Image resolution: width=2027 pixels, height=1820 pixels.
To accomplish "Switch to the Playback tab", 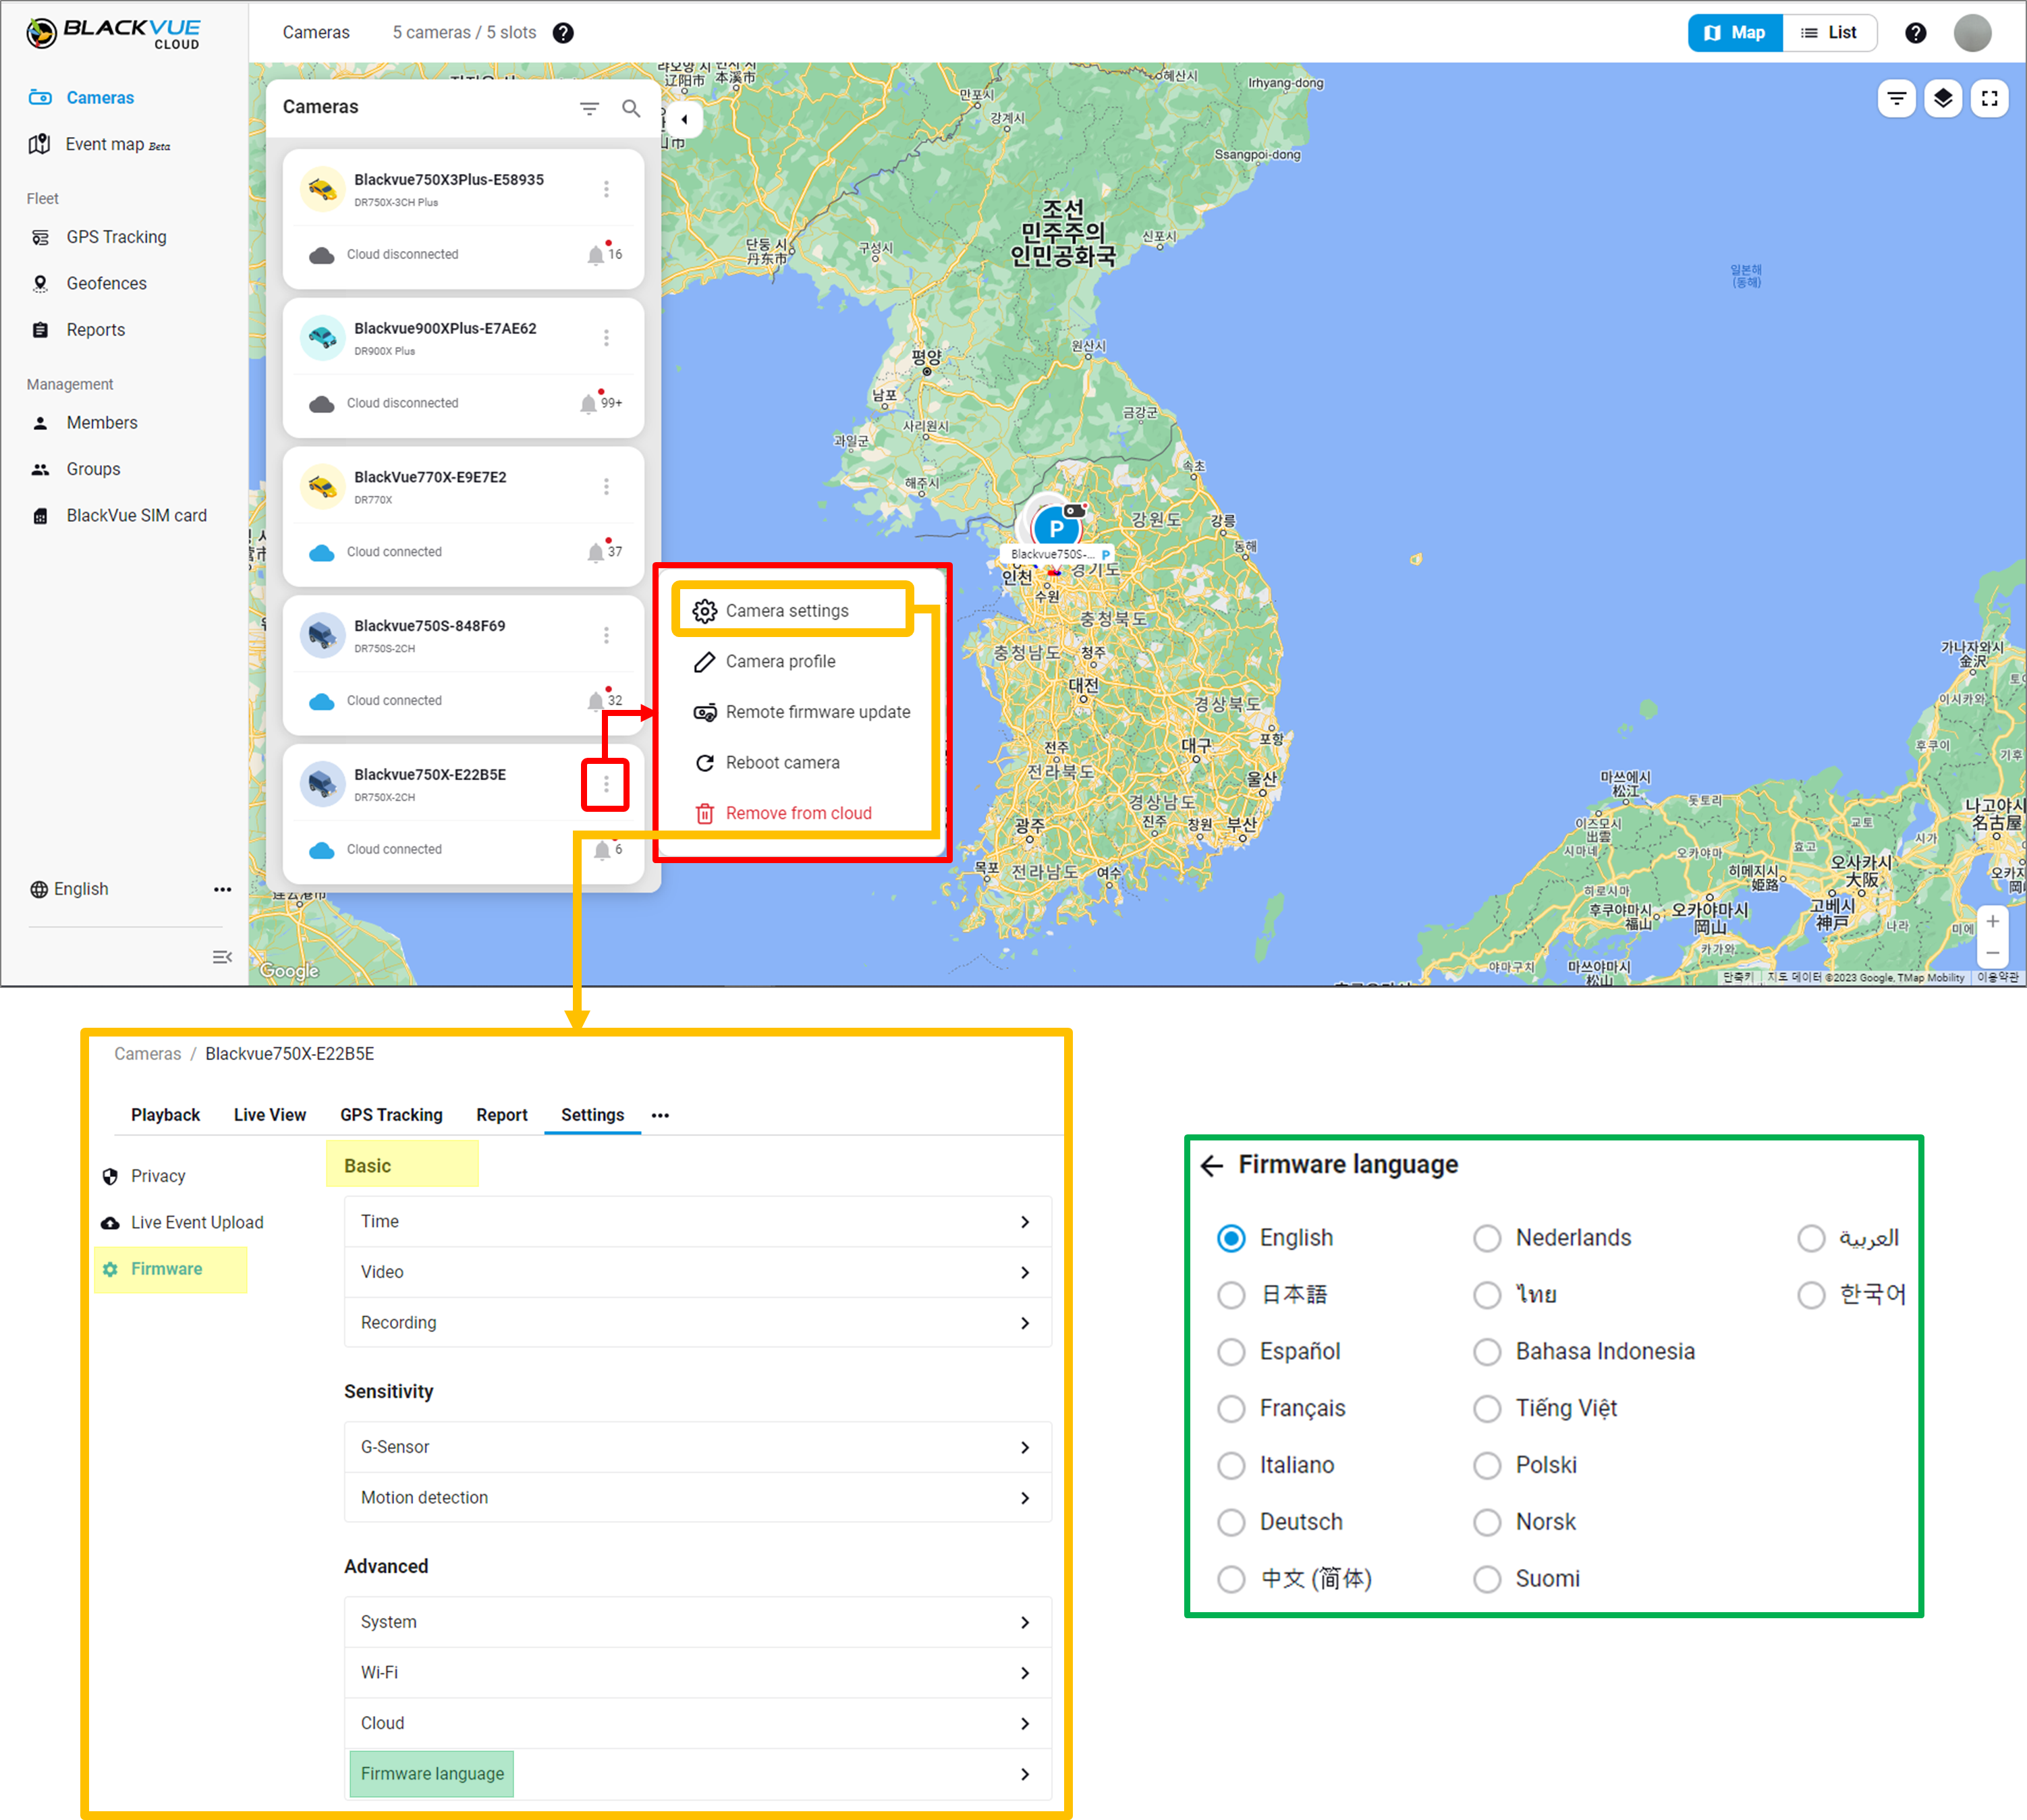I will [x=165, y=1115].
